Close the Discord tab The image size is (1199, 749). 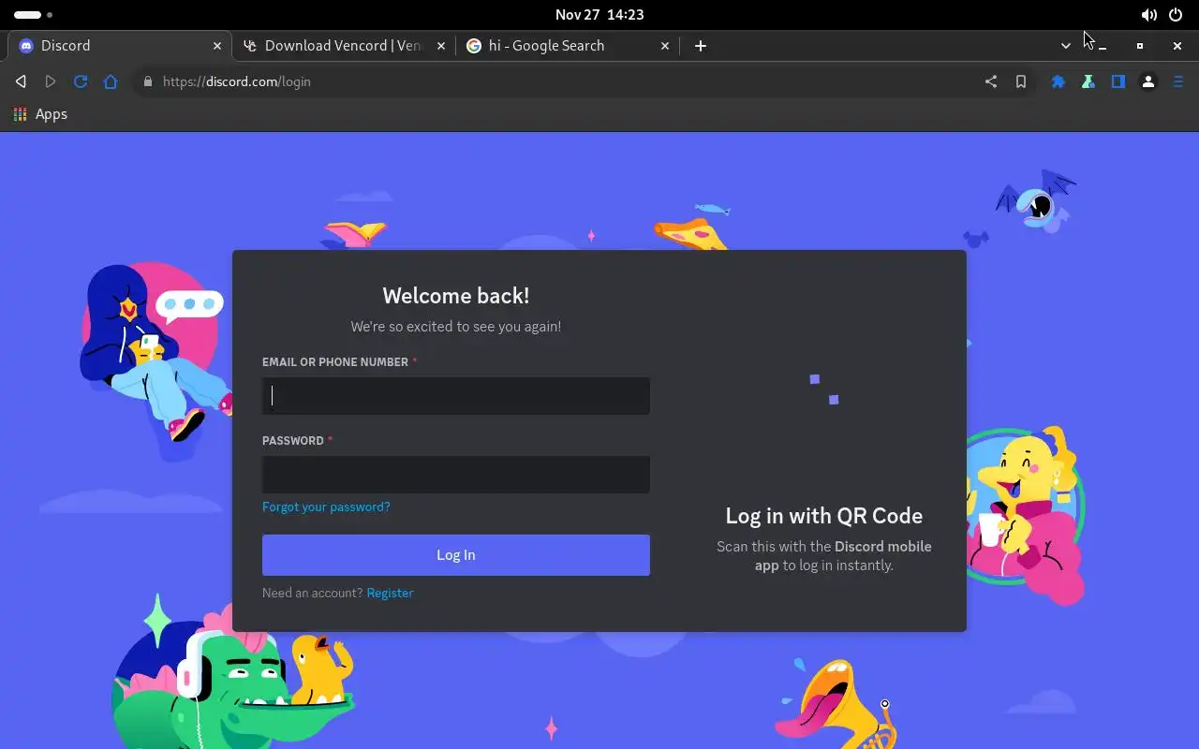(217, 45)
